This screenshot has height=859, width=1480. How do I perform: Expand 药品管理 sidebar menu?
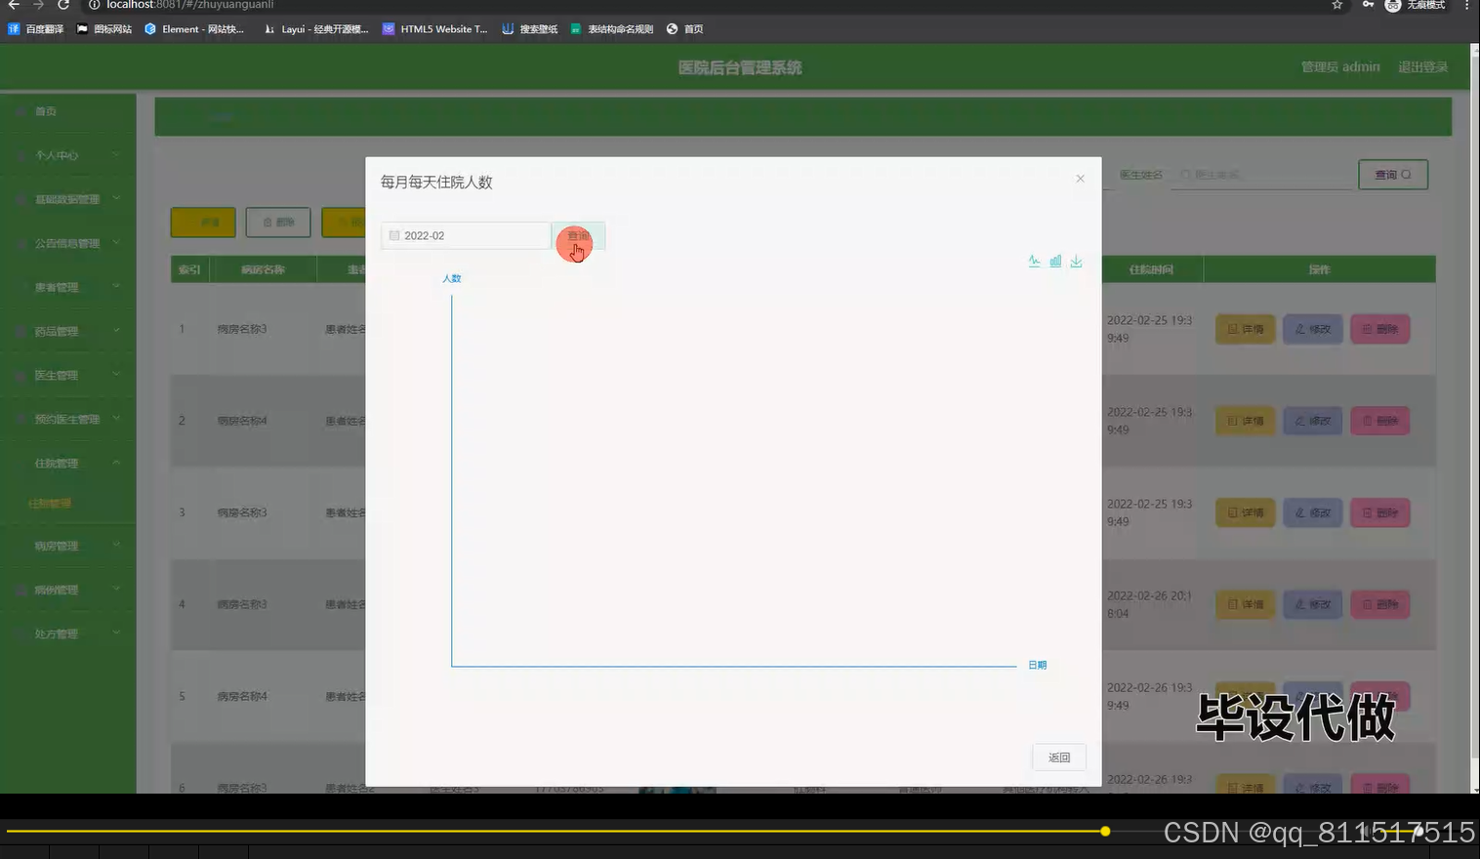pos(68,331)
